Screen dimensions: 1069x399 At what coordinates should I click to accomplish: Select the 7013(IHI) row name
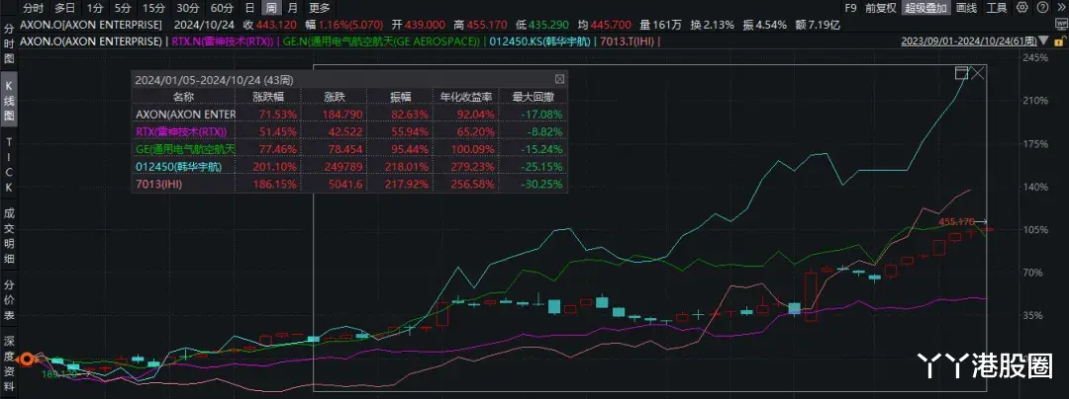point(158,184)
